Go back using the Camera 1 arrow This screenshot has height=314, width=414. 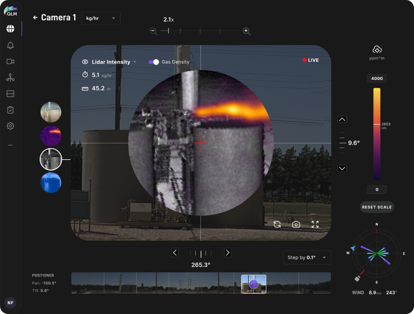pyautogui.click(x=35, y=18)
